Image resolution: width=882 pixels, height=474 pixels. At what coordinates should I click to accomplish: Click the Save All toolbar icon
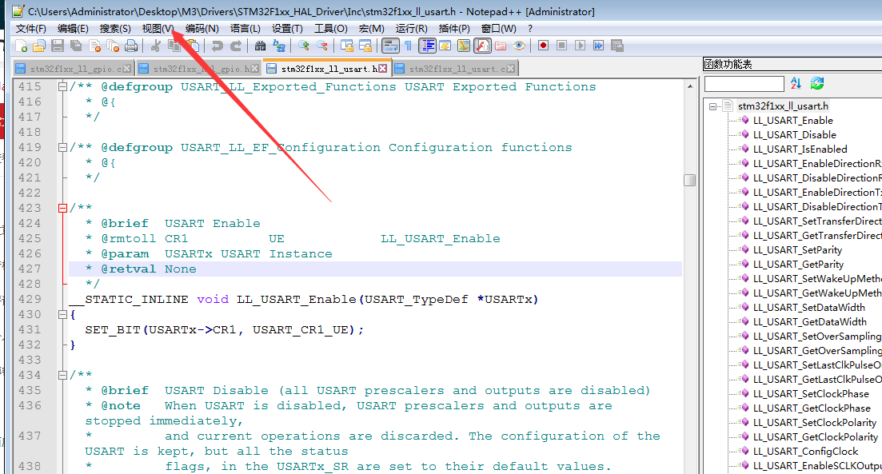[74, 46]
